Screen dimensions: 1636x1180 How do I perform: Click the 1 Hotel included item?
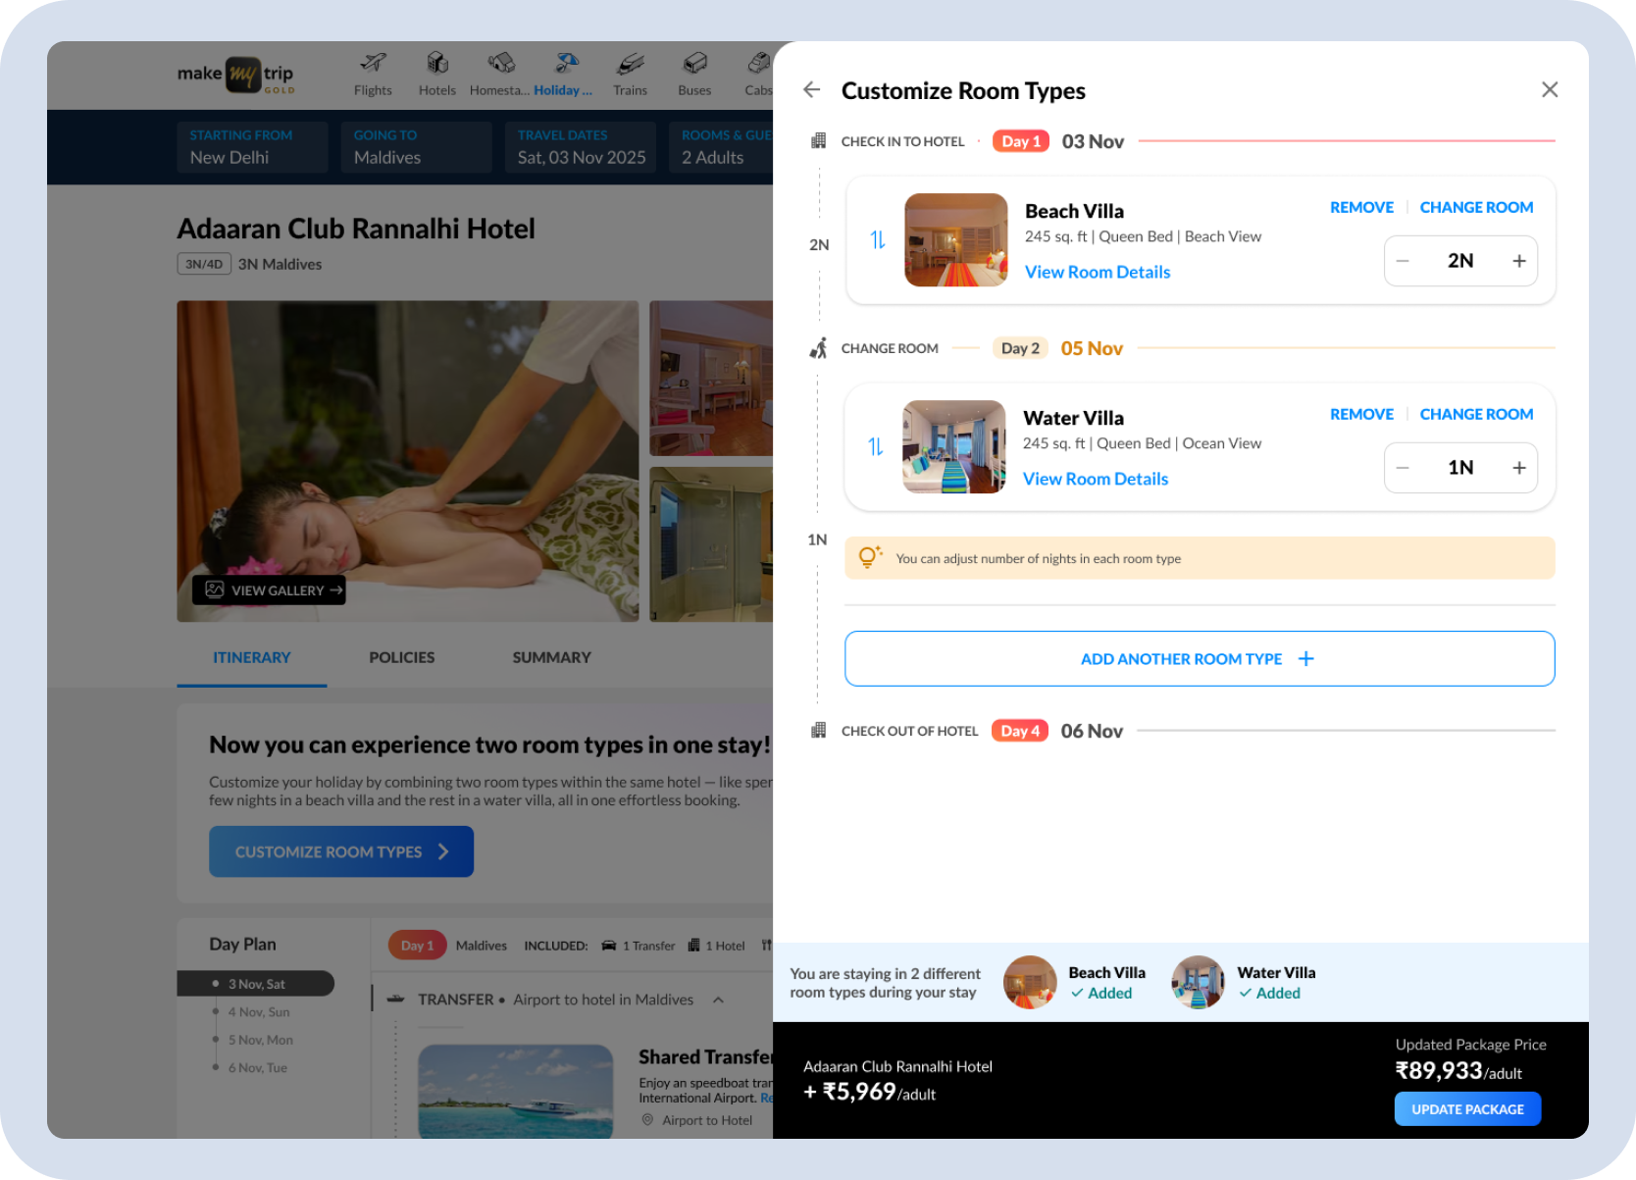click(717, 946)
